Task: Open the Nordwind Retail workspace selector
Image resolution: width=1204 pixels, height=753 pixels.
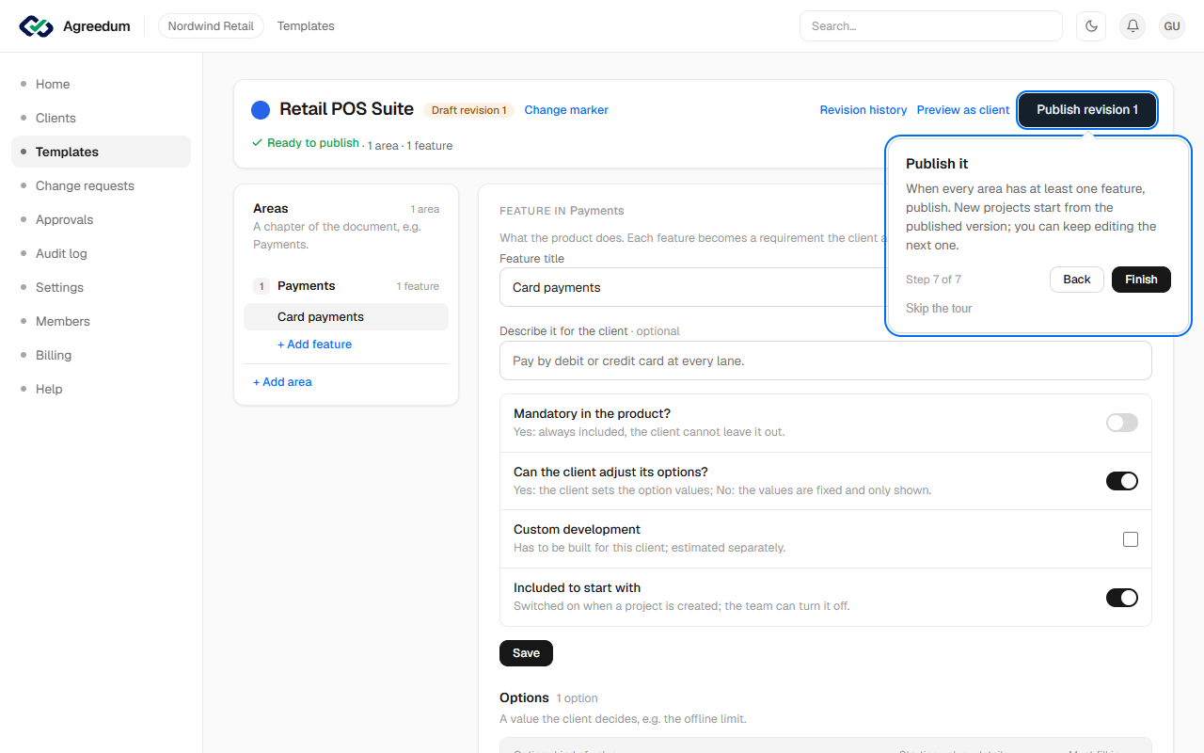Action: [x=211, y=26]
